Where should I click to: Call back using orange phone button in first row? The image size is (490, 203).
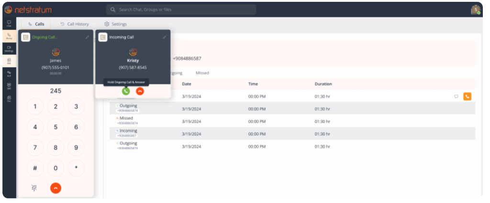(x=467, y=96)
